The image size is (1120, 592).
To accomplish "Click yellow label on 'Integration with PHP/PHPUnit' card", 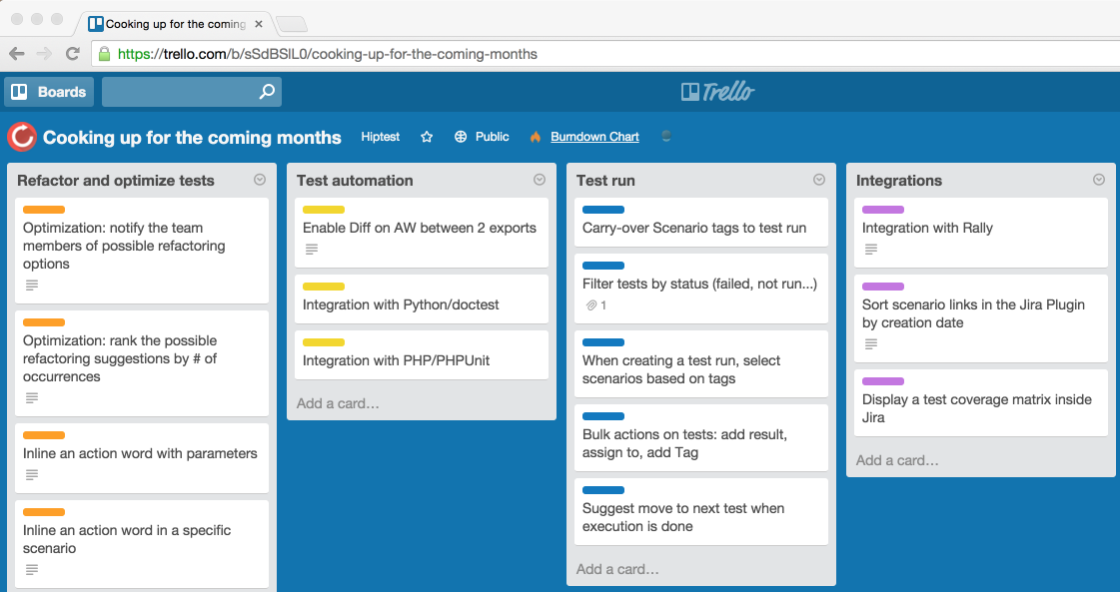I will pyautogui.click(x=324, y=342).
